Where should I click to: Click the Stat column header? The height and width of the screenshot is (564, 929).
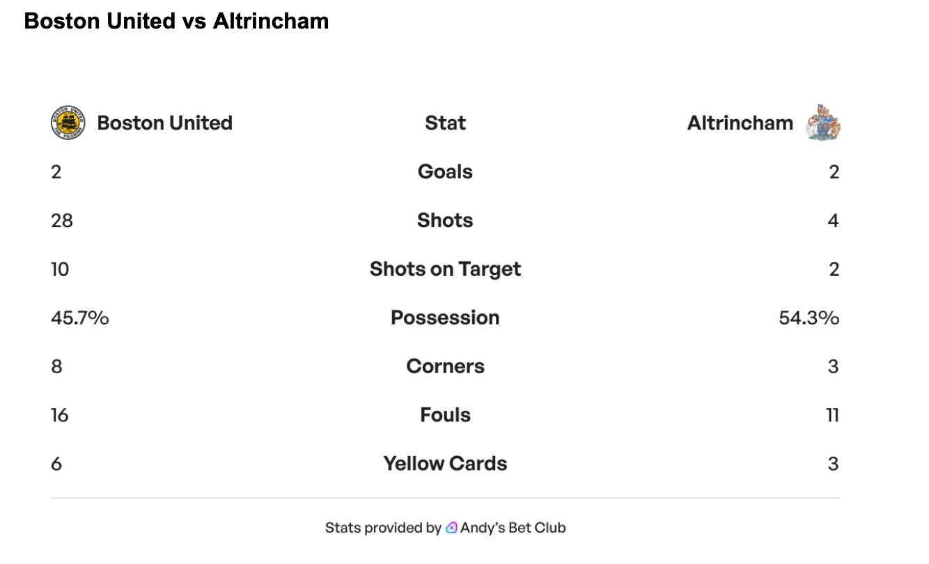[445, 123]
